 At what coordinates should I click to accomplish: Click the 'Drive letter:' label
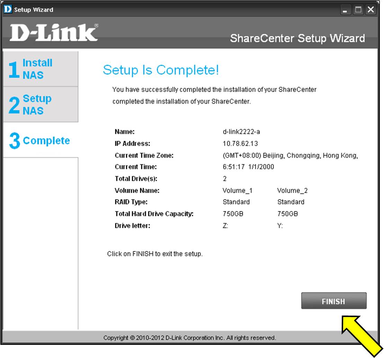click(133, 226)
